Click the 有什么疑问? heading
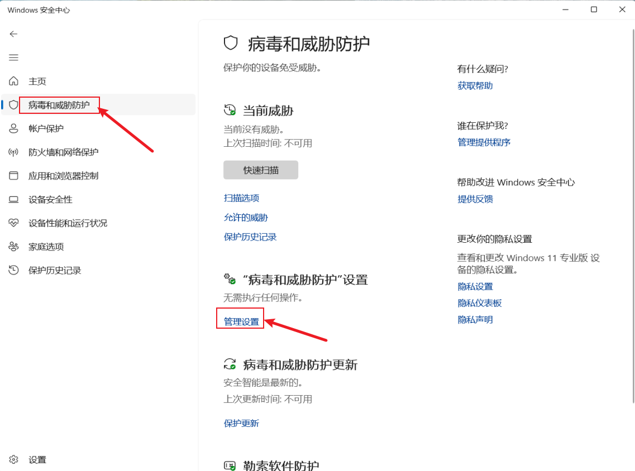Image resolution: width=635 pixels, height=471 pixels. pyautogui.click(x=483, y=69)
